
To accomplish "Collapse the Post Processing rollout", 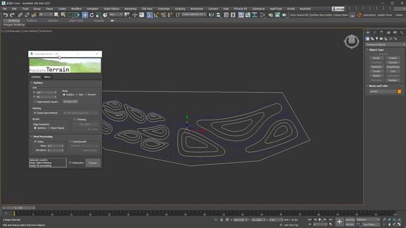I will [43, 137].
